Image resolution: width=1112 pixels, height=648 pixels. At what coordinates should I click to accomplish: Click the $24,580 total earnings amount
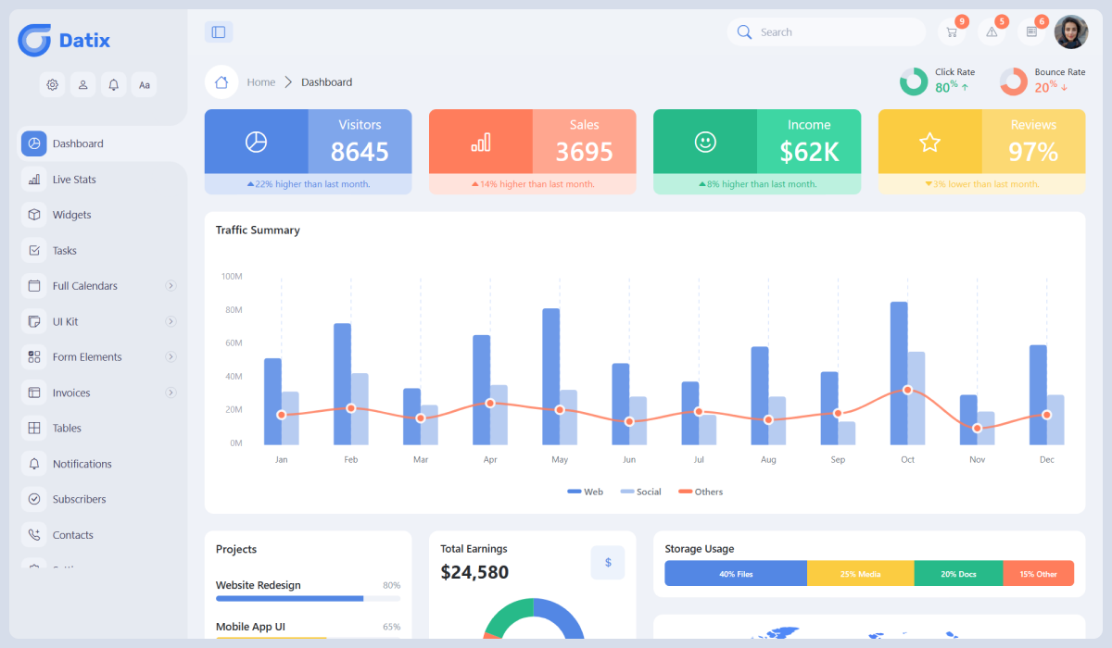[474, 572]
